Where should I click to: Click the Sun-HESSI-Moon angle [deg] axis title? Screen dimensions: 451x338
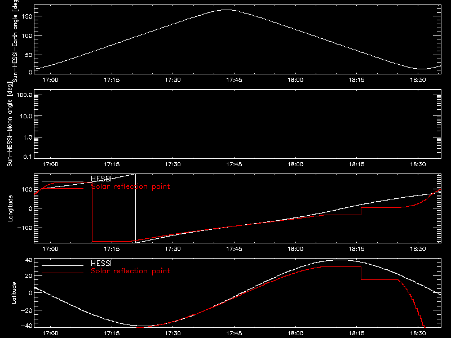coord(10,124)
